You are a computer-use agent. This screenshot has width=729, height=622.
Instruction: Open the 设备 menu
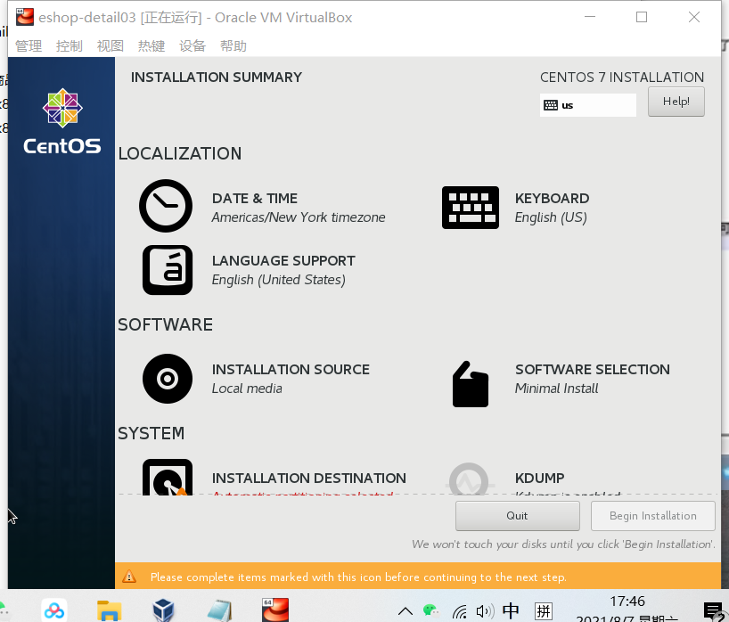point(192,46)
